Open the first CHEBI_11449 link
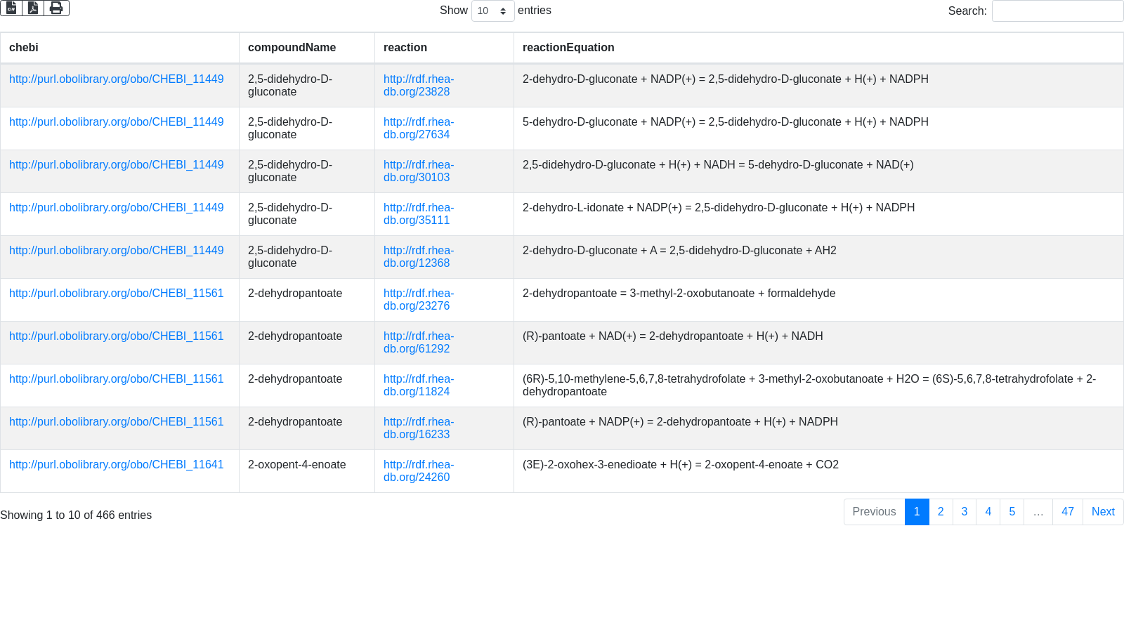Screen dimensions: 1124x632 pyautogui.click(x=116, y=79)
